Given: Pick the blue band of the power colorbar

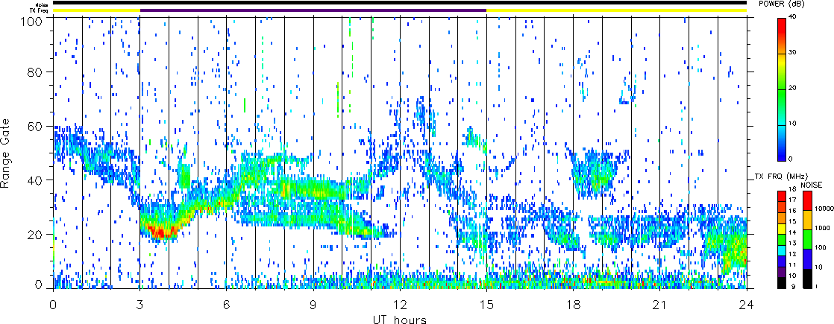Looking at the screenshot, I should (783, 151).
